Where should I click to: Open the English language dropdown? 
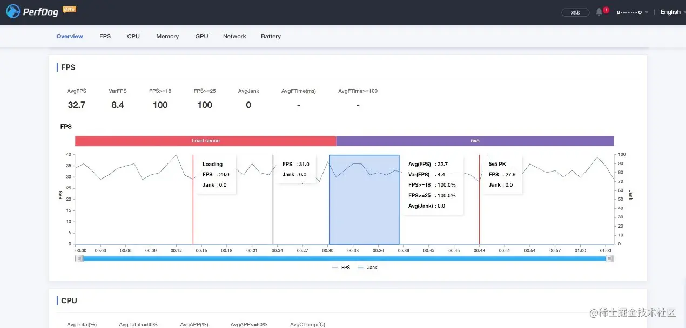point(672,12)
